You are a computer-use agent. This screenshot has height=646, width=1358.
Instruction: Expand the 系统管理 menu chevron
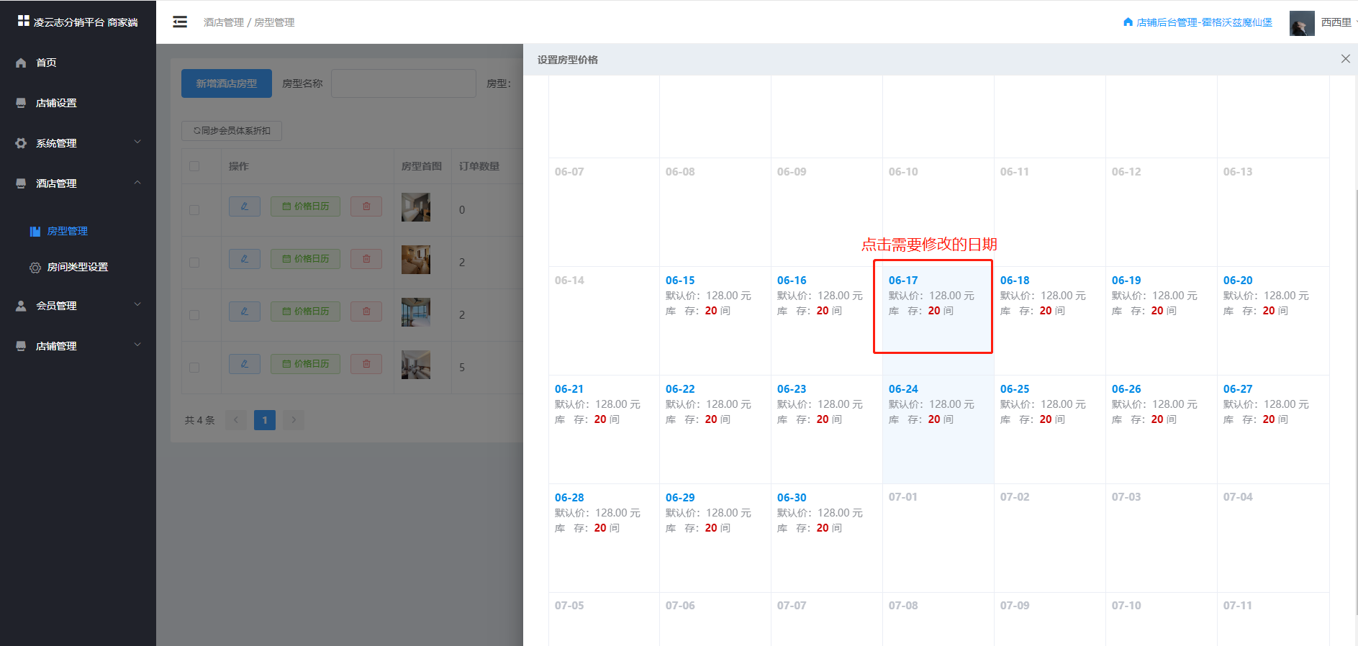137,142
